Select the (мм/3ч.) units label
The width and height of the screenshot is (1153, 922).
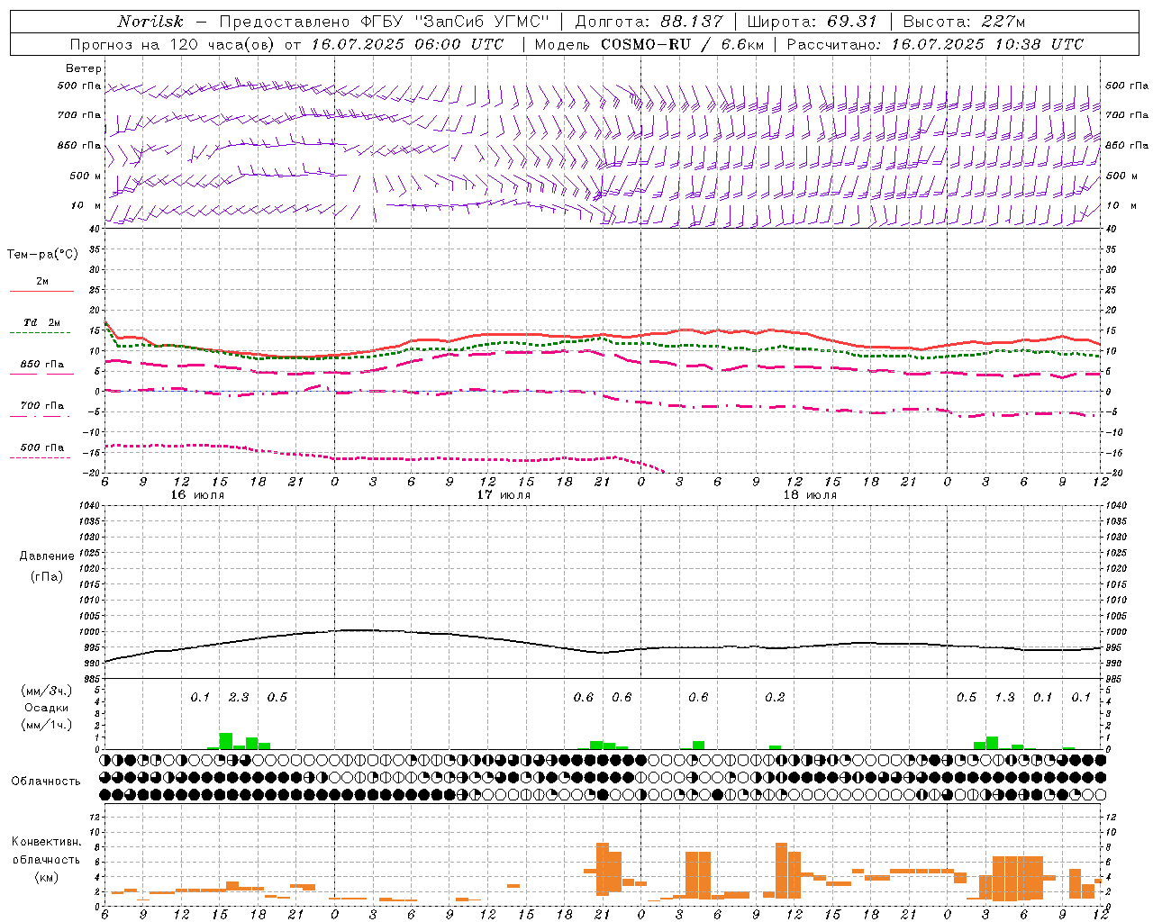click(46, 691)
